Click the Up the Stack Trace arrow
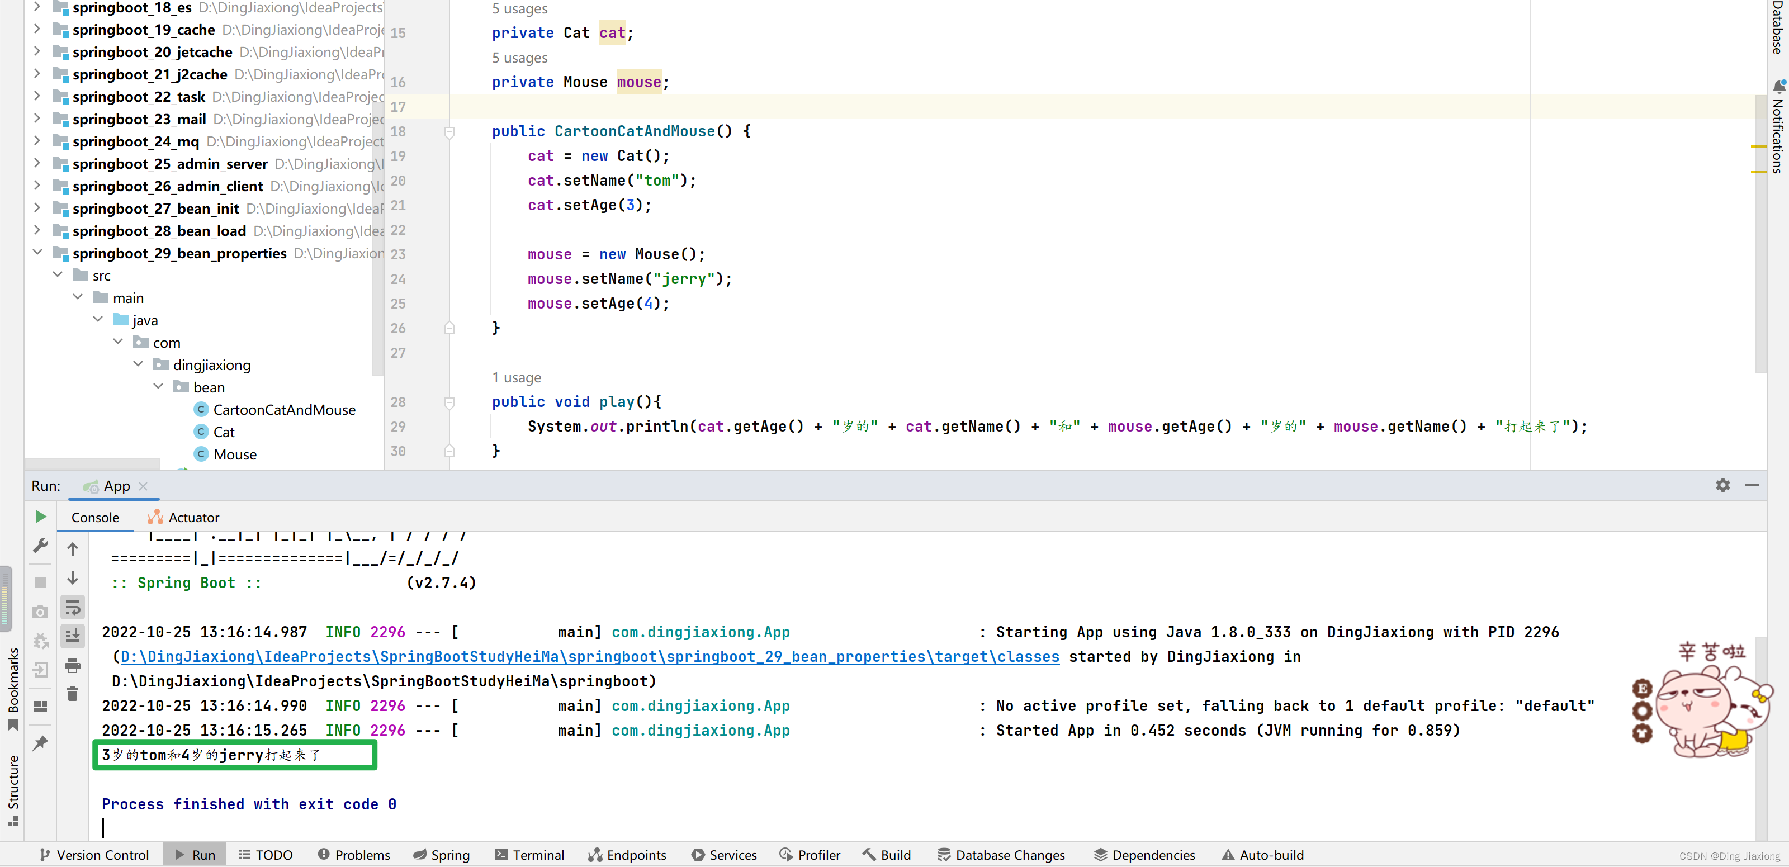Viewport: 1789px width, 867px height. coord(72,549)
